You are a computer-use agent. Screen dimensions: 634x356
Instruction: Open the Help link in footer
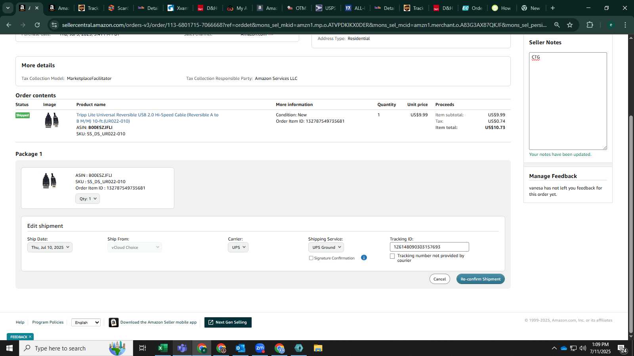20,322
